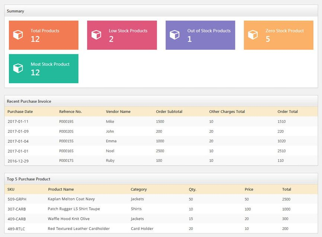The height and width of the screenshot is (237, 322).
Task: Select the purple Out of Stock Products card
Action: [200, 35]
